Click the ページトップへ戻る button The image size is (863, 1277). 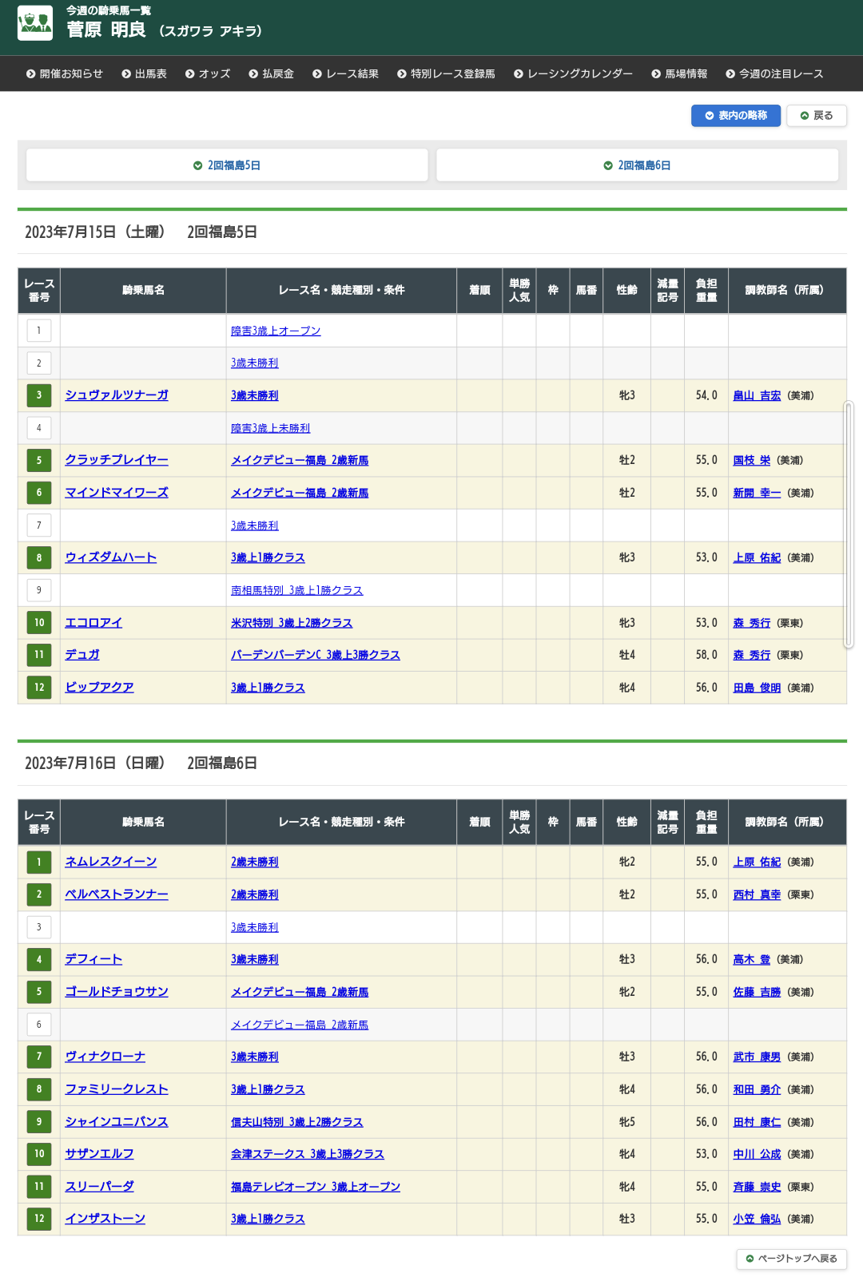pos(791,1259)
